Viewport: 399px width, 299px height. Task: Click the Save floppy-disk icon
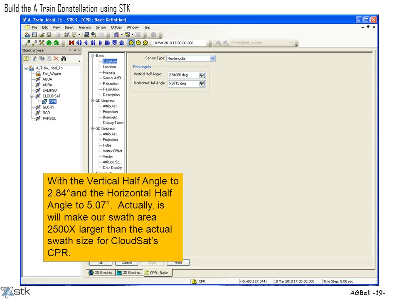(49, 35)
